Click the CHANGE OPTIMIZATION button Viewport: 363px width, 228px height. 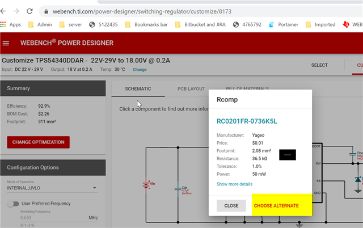(x=38, y=142)
